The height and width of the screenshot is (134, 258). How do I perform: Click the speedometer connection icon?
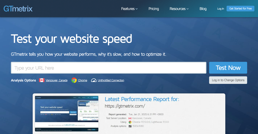94,80
